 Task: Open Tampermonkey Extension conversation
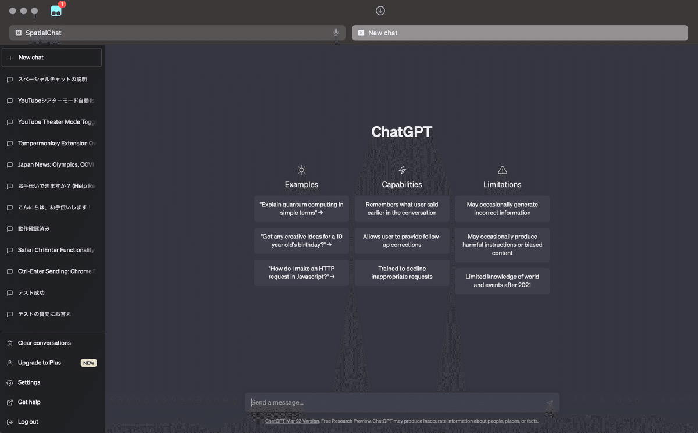52,144
